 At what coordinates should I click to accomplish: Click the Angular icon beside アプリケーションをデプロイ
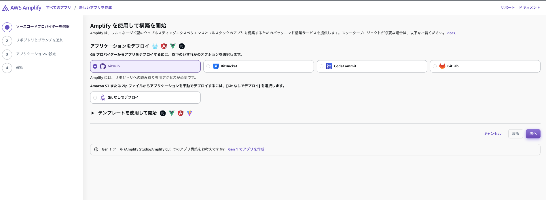[x=164, y=46]
